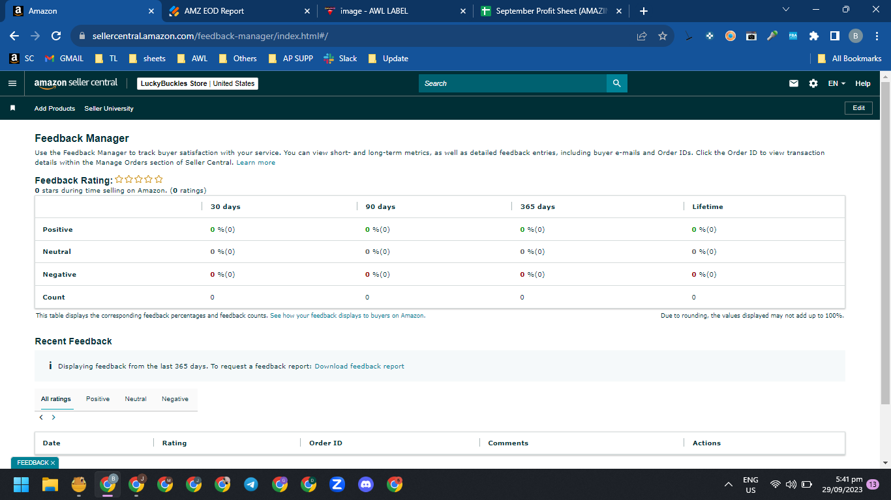Select the Negative feedback tab
Screen dimensions: 891x500
tap(175, 399)
